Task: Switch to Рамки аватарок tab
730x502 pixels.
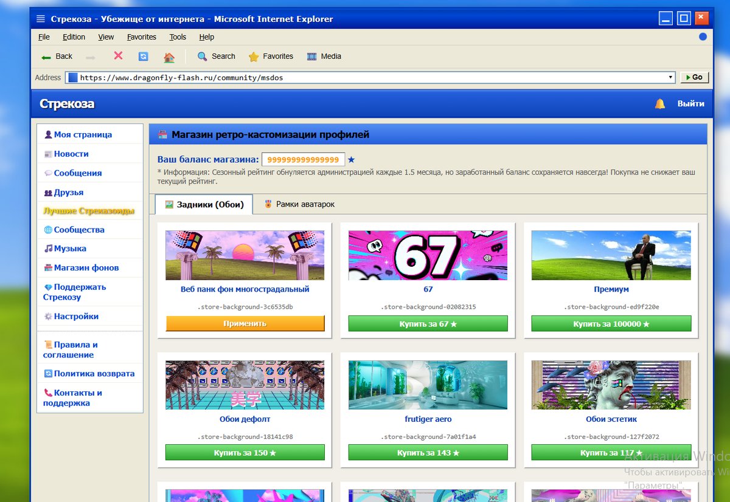Action: (299, 204)
